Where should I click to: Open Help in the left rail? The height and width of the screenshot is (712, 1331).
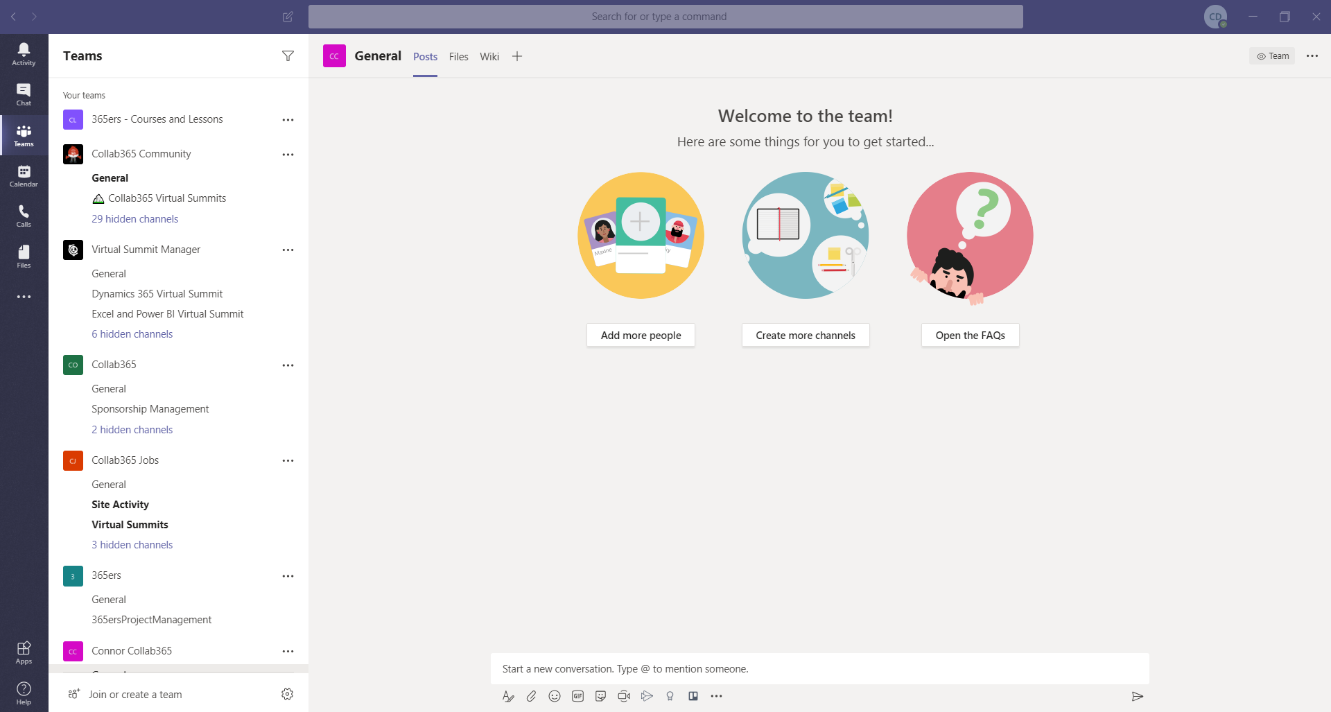click(24, 693)
